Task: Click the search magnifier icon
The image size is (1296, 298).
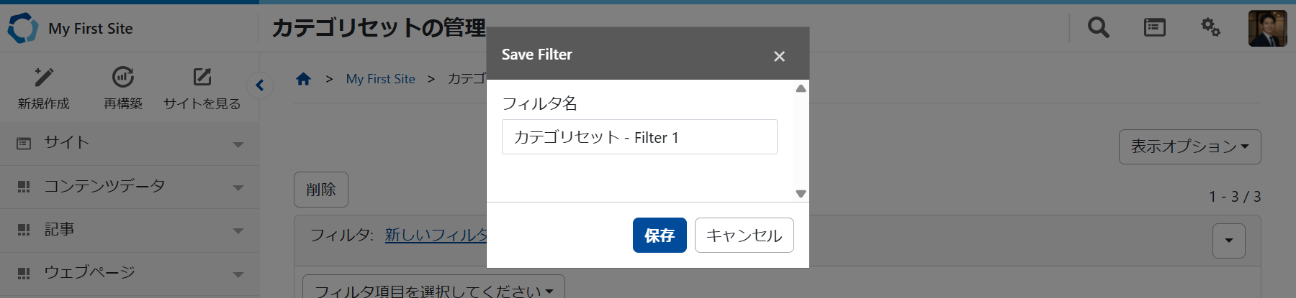Action: pos(1098,28)
